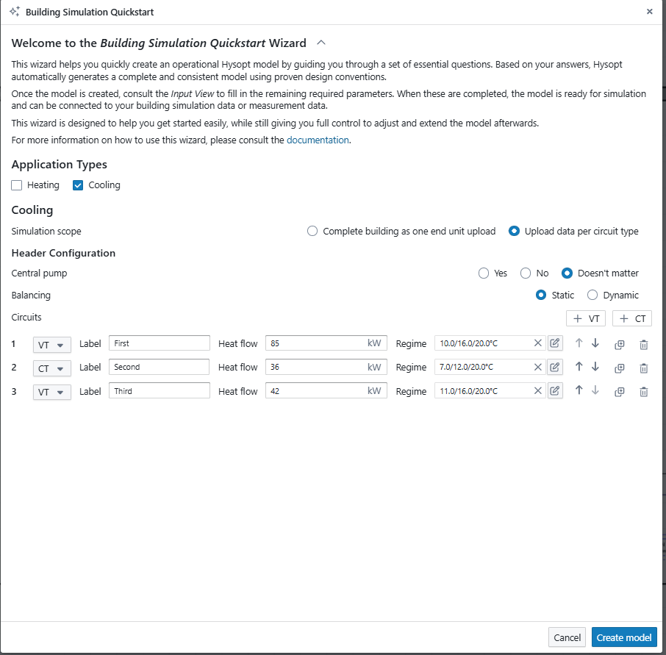
Task: Select Dynamic balancing option
Action: coord(592,295)
